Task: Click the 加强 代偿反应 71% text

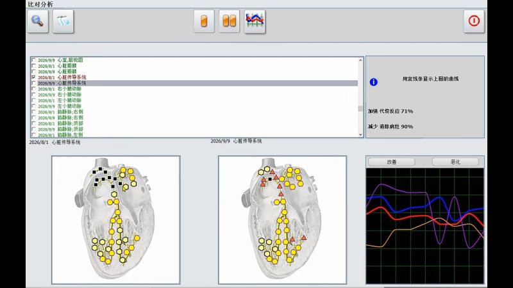Action: point(391,111)
